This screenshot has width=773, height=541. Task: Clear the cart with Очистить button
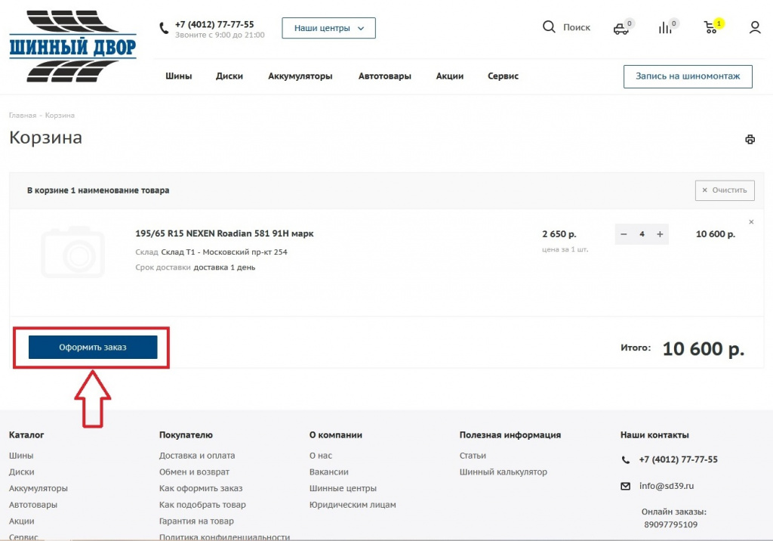(724, 190)
